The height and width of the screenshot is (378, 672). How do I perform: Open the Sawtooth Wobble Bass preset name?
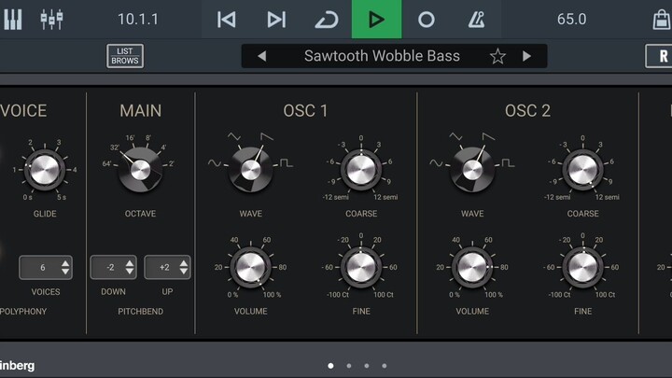[x=382, y=56]
